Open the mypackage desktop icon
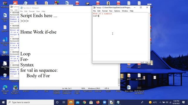Screen dimensions: 188x105 [5, 5]
